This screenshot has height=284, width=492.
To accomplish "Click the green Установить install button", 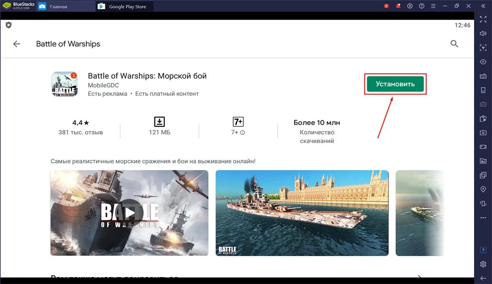I will coord(395,84).
